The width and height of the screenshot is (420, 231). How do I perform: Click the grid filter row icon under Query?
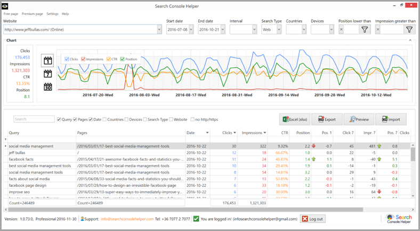click(x=6, y=139)
